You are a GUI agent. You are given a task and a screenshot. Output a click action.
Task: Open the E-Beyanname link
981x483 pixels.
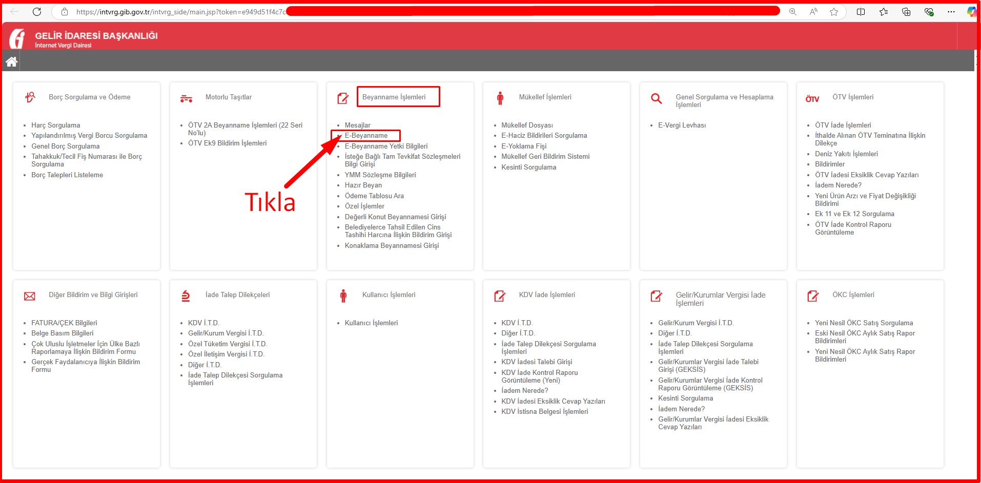(x=366, y=136)
